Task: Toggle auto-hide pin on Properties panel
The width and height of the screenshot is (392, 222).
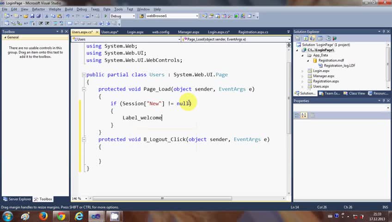Action: (x=384, y=100)
